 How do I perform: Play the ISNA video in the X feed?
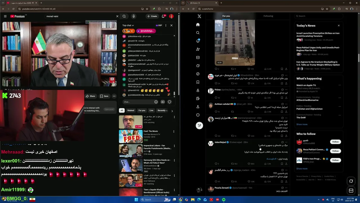235,42
